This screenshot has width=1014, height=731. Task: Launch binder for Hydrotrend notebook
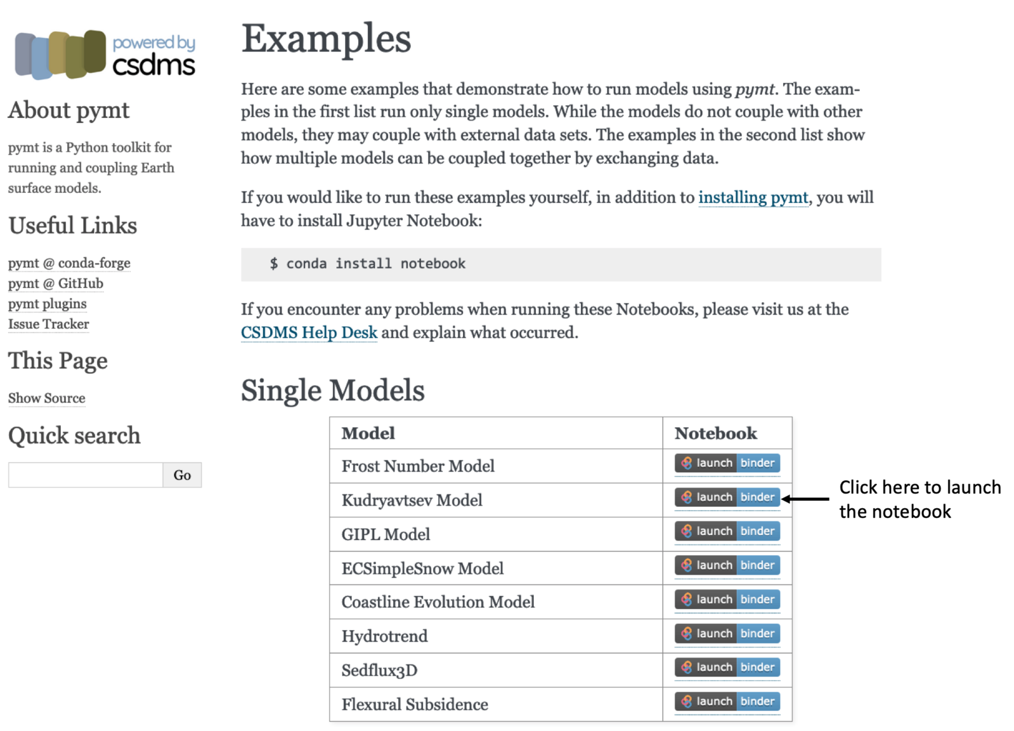[727, 633]
